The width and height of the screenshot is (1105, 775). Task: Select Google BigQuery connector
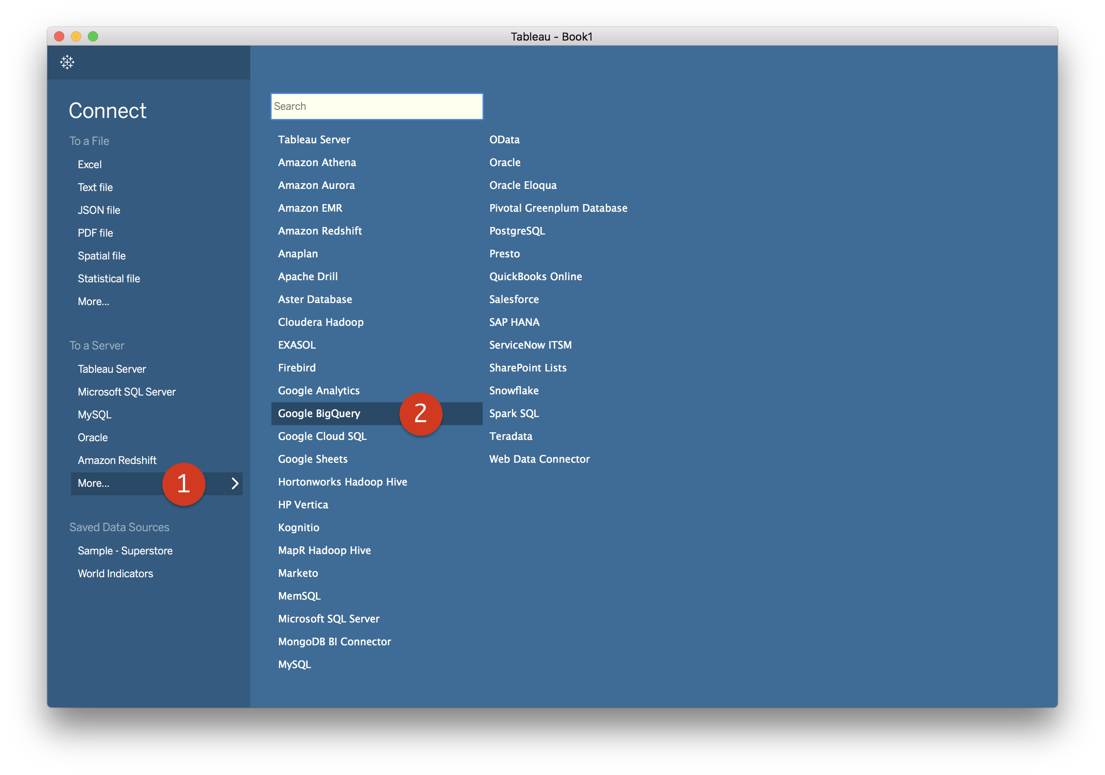click(x=319, y=414)
